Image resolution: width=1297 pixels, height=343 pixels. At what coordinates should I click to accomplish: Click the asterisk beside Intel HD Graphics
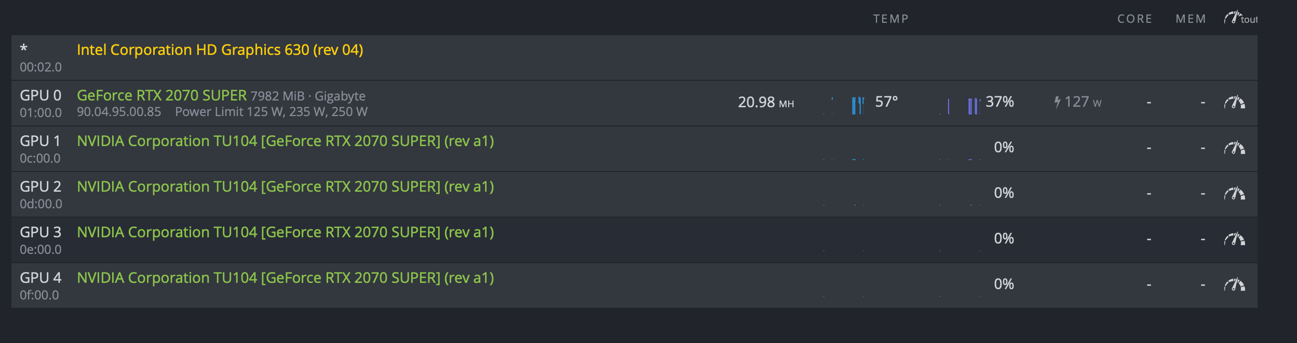click(24, 49)
